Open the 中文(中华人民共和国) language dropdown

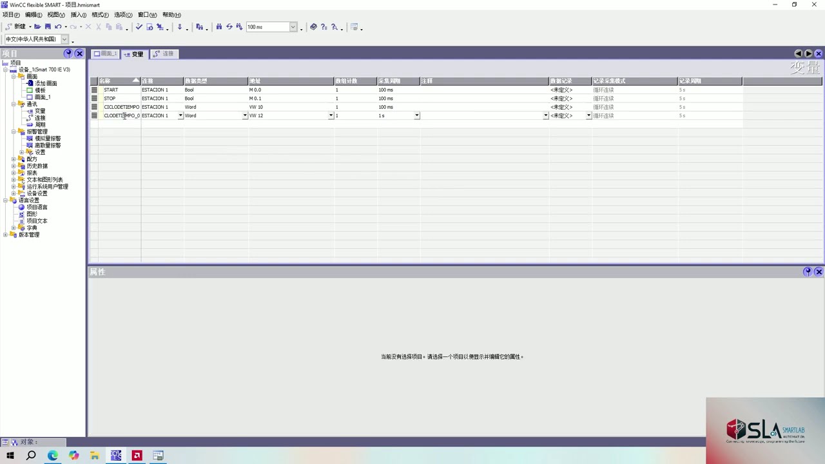coord(64,39)
